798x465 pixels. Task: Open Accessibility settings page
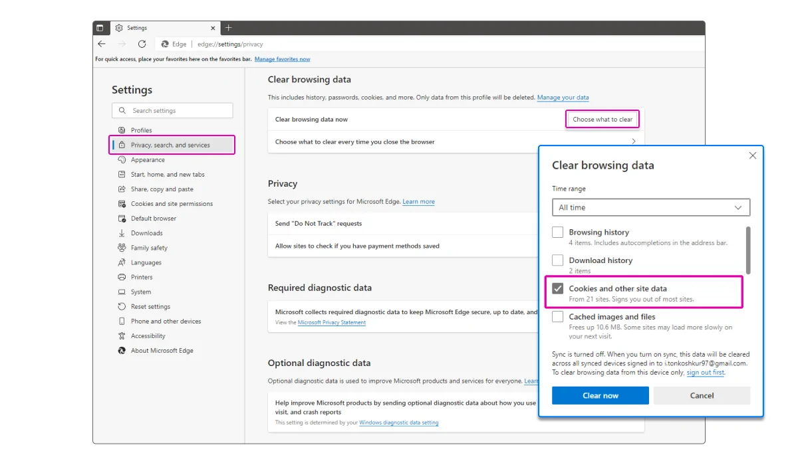[148, 335]
